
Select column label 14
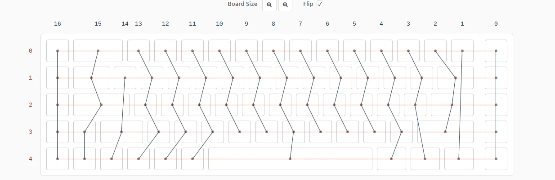(x=125, y=24)
